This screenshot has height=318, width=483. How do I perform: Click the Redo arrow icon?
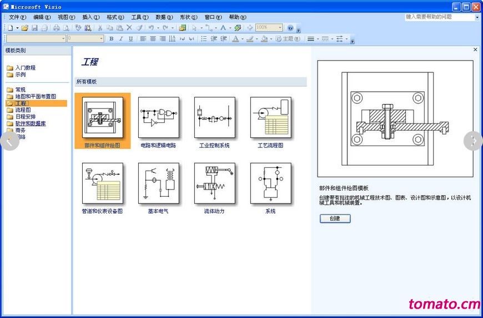tap(165, 28)
